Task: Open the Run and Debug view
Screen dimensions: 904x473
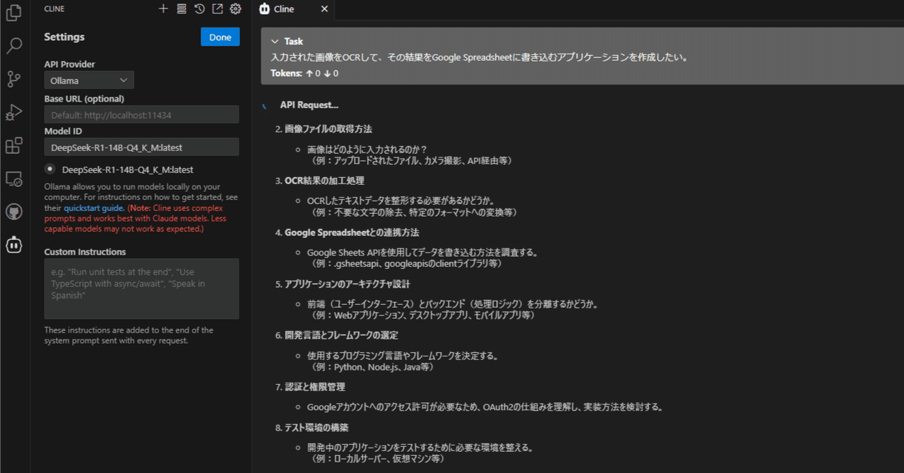Action: [x=14, y=112]
